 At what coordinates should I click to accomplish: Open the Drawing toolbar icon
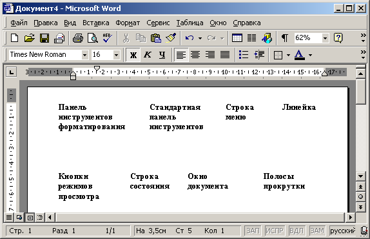tap(267, 38)
